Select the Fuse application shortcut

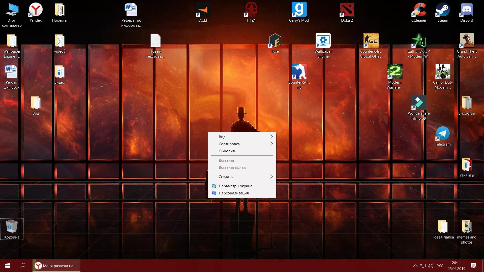click(x=275, y=44)
